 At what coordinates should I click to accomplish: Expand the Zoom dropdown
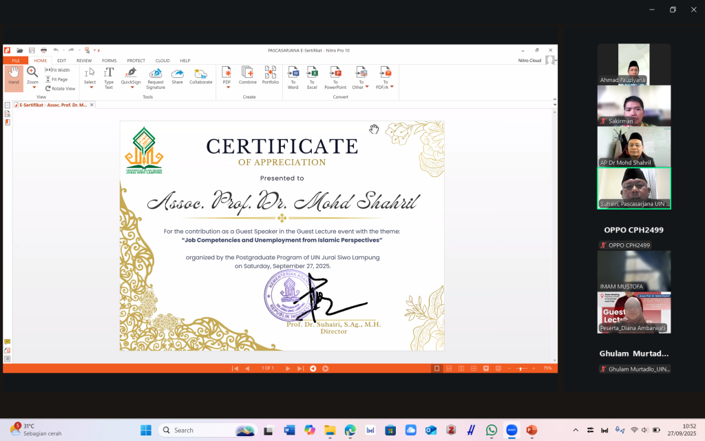tap(32, 88)
